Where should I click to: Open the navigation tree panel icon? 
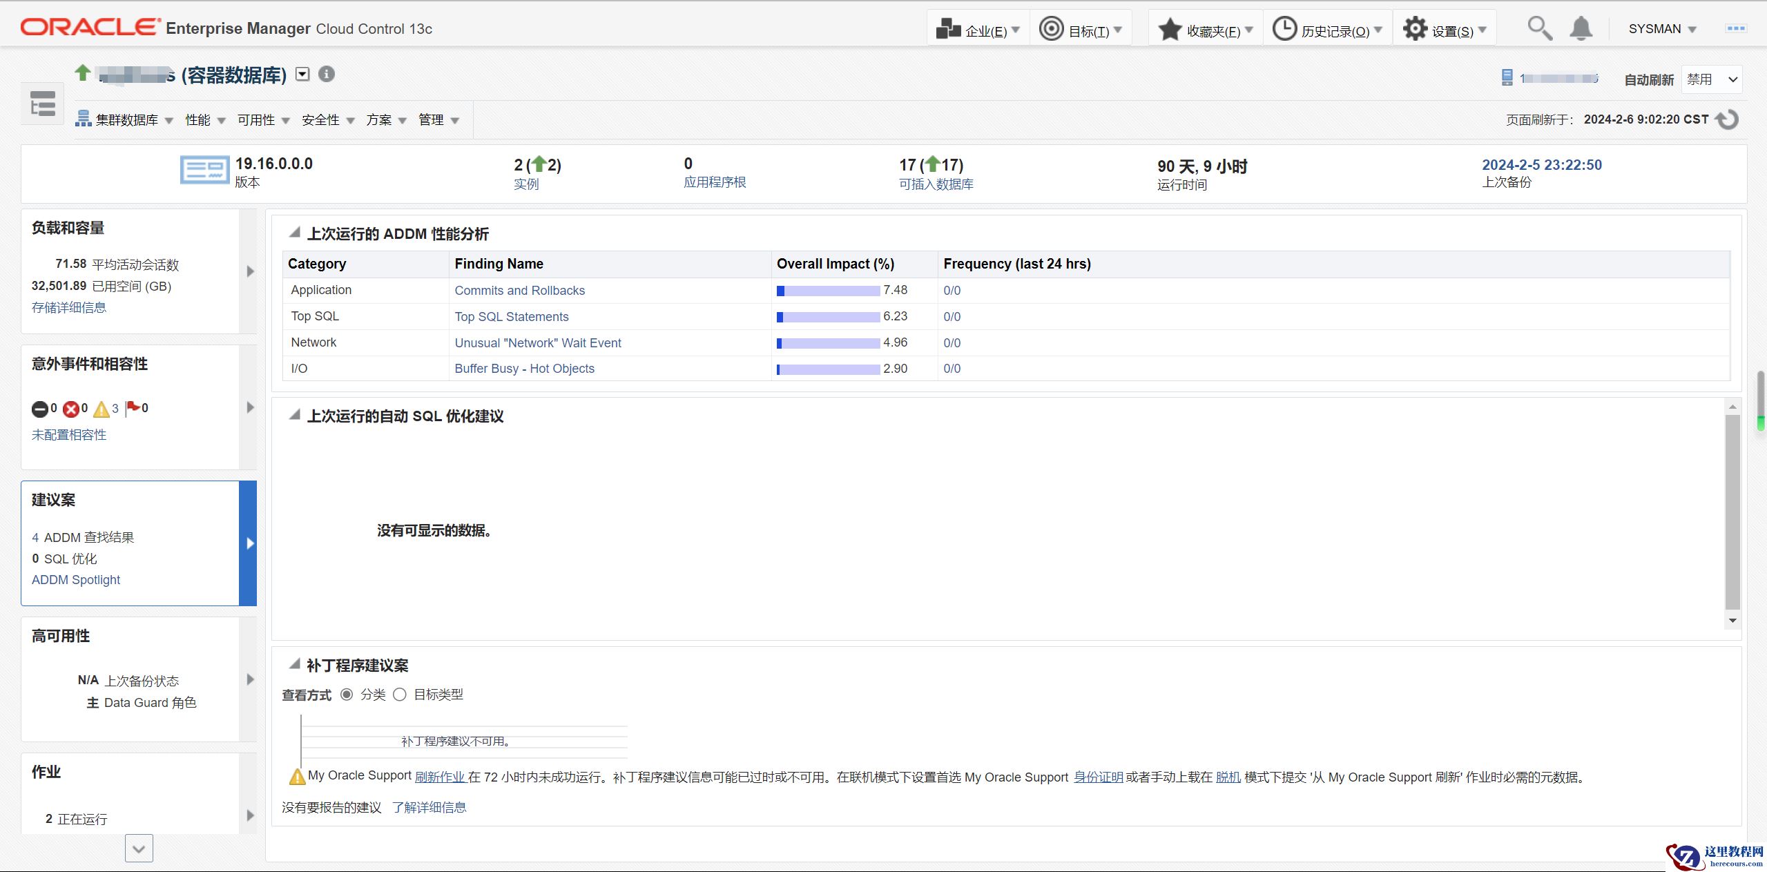pos(43,104)
